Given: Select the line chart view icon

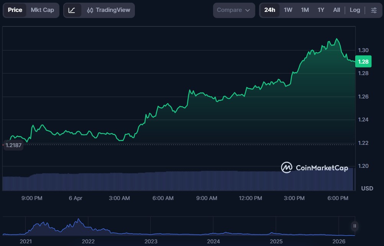Looking at the screenshot, I should tap(72, 10).
